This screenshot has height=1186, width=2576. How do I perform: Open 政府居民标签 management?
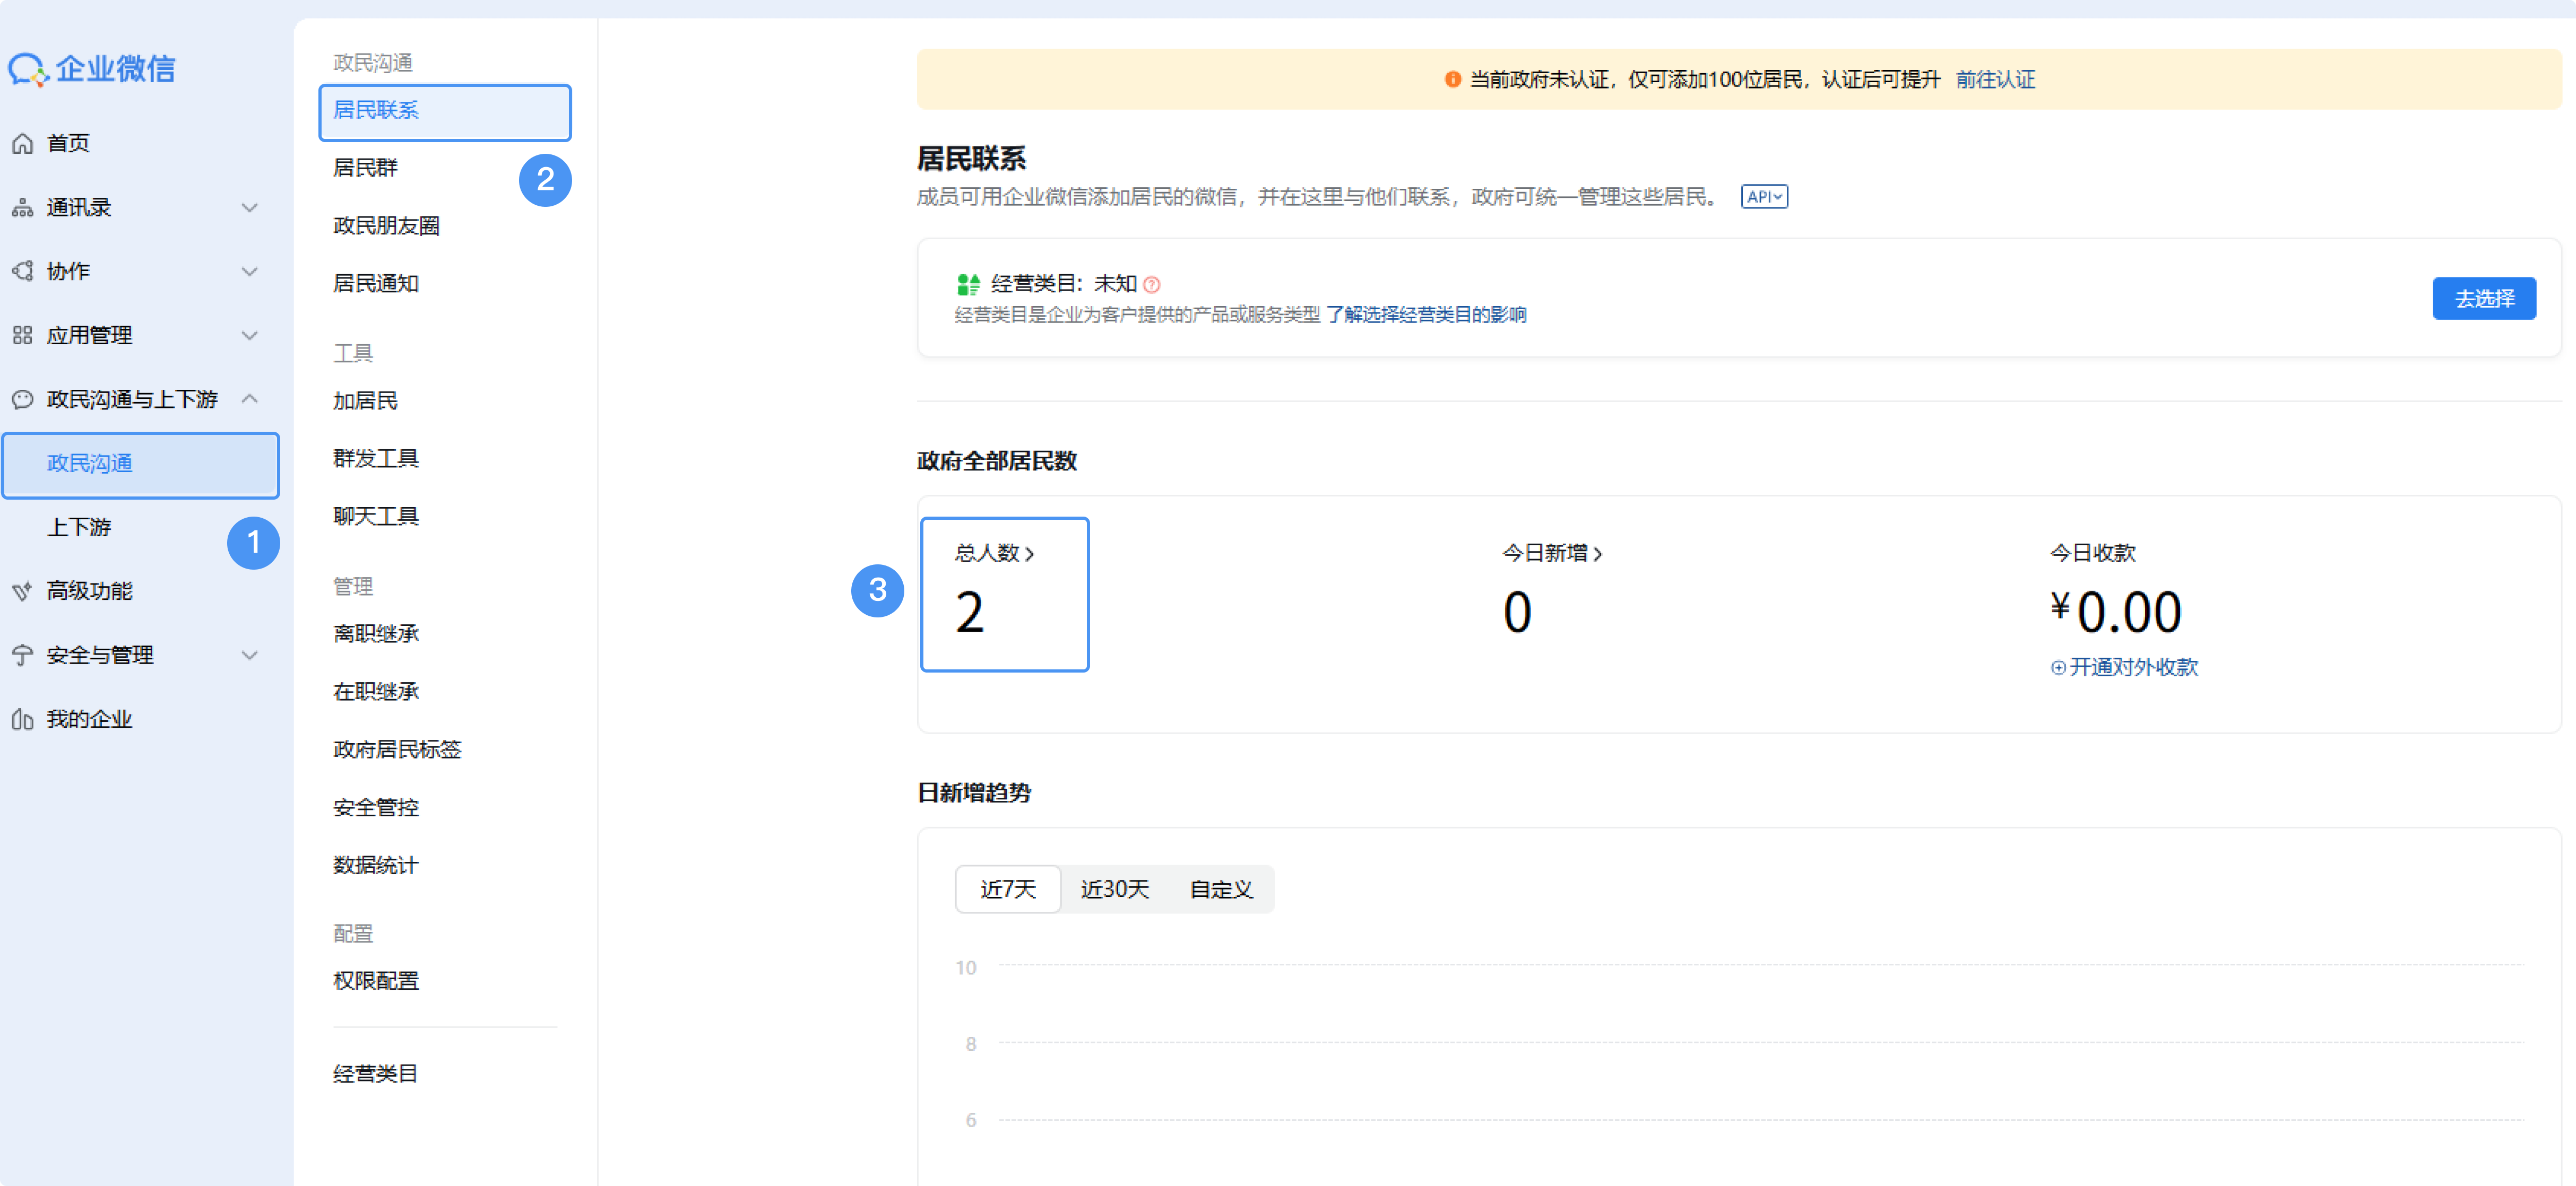[x=397, y=749]
